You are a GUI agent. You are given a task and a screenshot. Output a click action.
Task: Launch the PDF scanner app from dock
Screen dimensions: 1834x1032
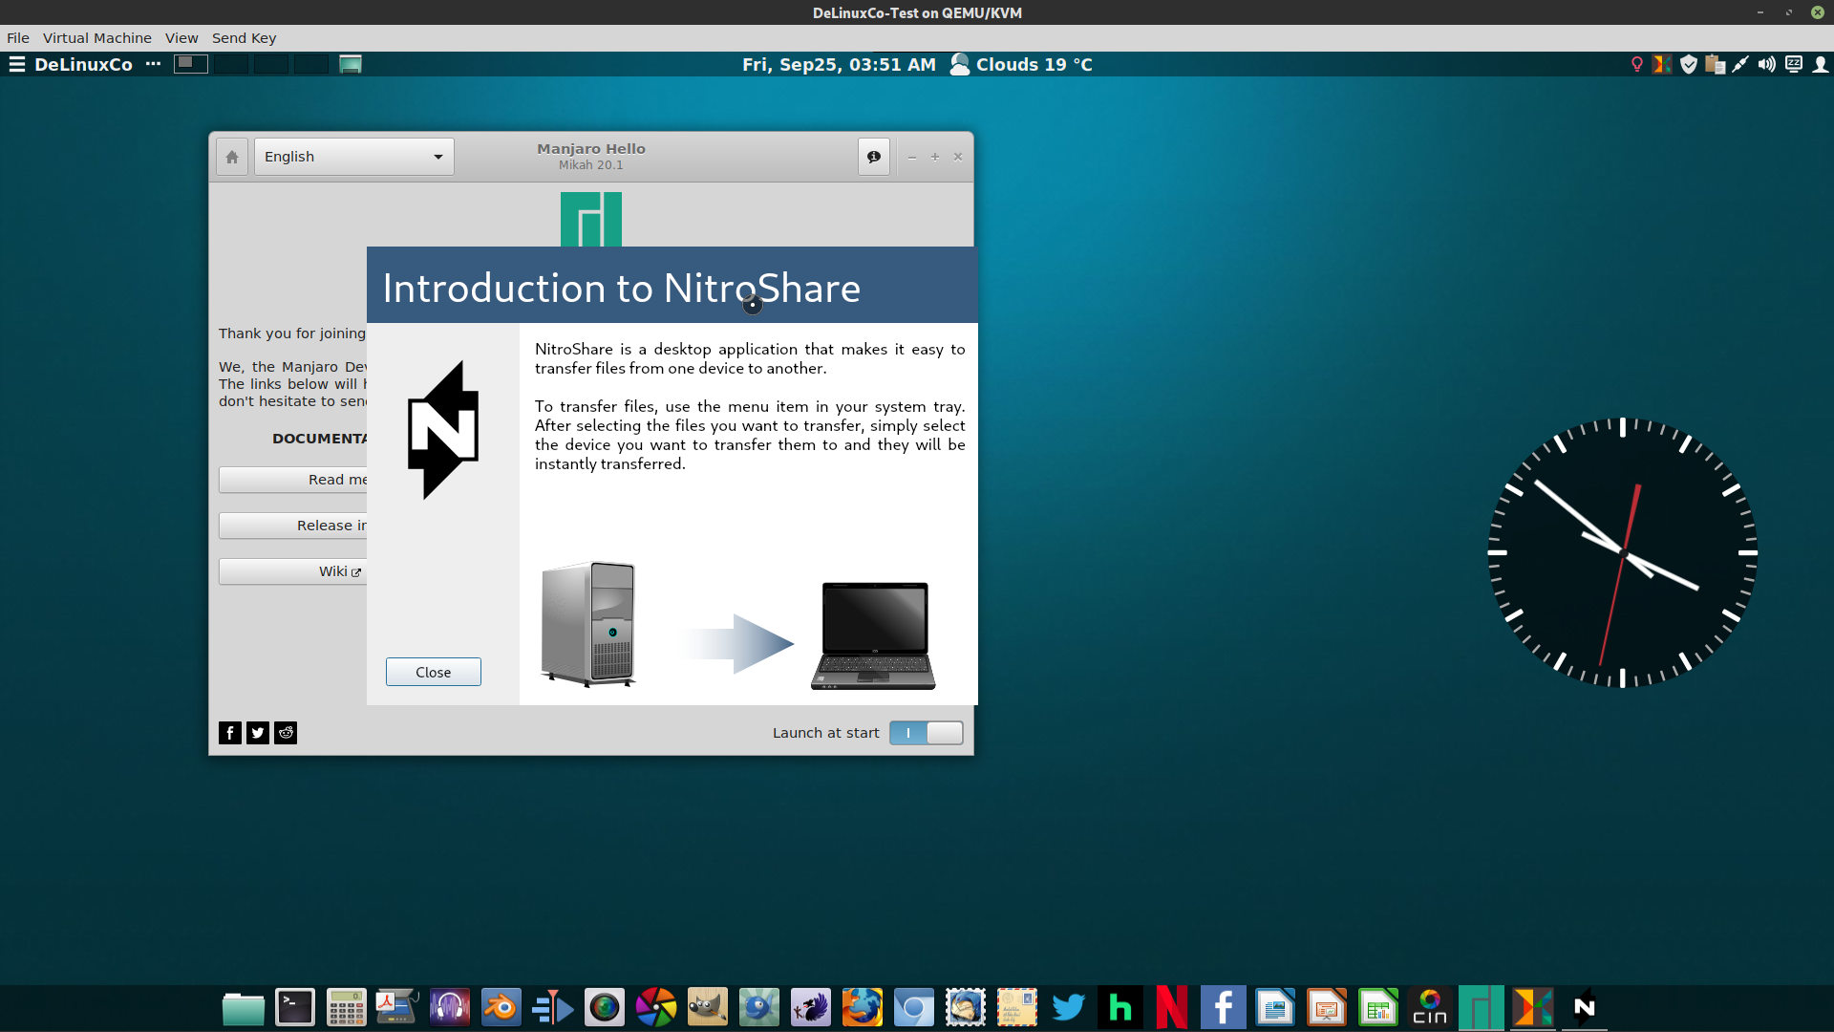(398, 1007)
